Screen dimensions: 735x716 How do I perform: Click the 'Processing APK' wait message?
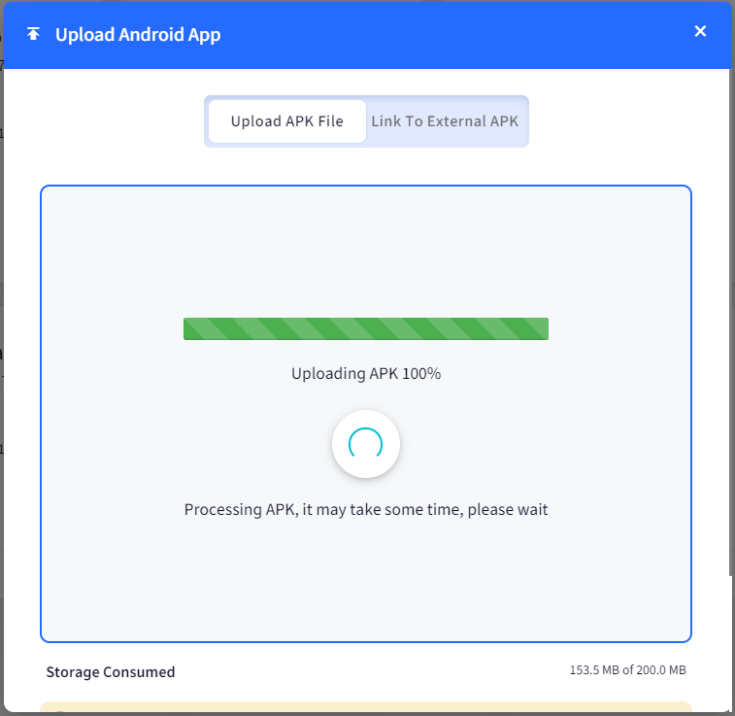coord(365,509)
